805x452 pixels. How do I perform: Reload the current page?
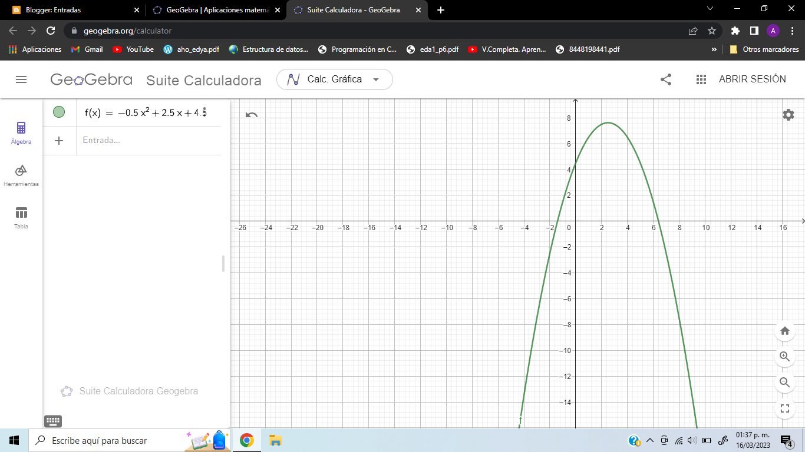point(51,31)
